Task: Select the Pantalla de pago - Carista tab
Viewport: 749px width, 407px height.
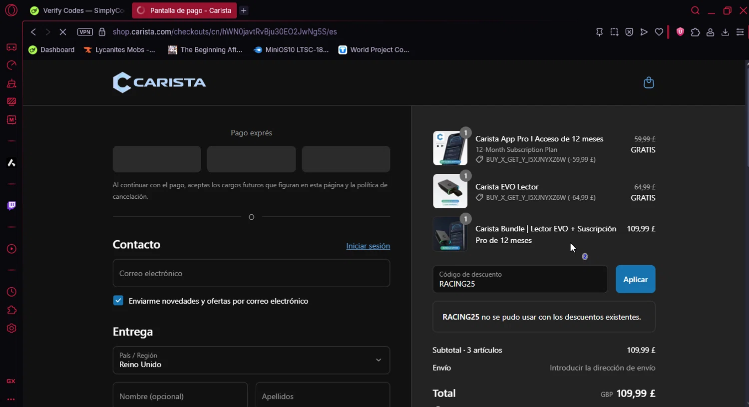Action: tap(184, 10)
